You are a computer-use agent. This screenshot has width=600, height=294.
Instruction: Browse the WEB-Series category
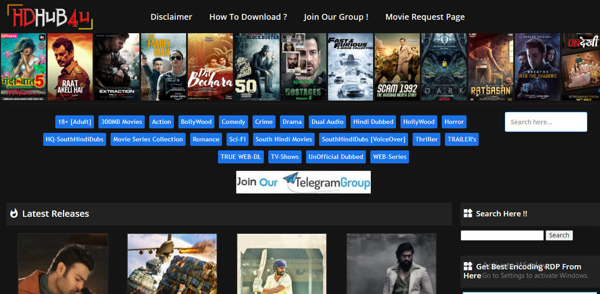pyautogui.click(x=390, y=157)
